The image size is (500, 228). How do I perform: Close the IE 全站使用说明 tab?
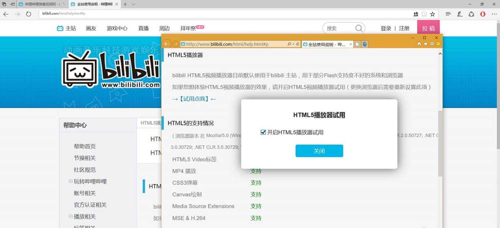pos(350,44)
